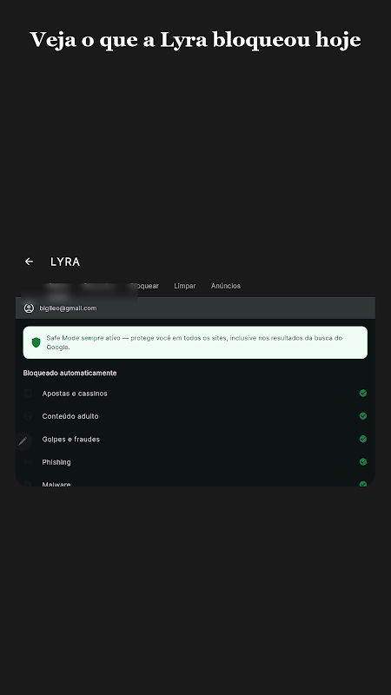The width and height of the screenshot is (391, 695).
Task: Select the Conteúdo adulto category label
Action: point(70,416)
